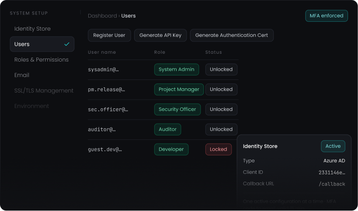Screen dimensions: 358x211
Task: Click the System Admin role tag
Action: click(177, 69)
